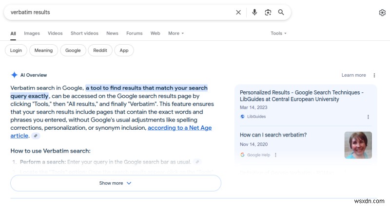
Task: Click source link chip after 'article.'
Action: click(36, 136)
